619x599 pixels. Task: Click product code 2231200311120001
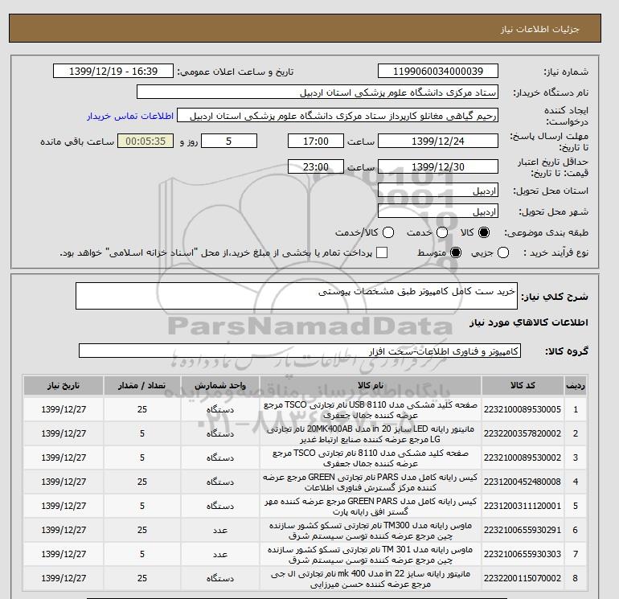(523, 506)
